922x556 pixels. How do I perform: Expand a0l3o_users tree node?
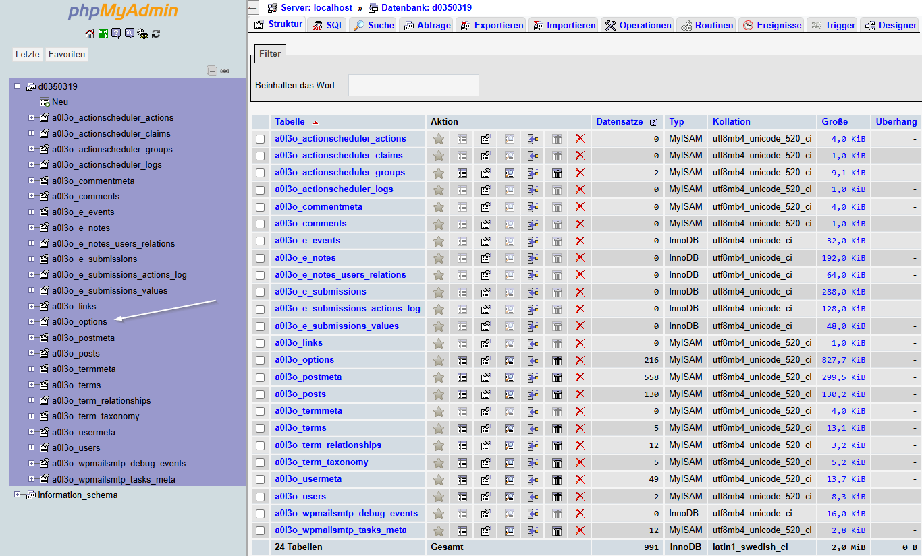[x=31, y=447]
